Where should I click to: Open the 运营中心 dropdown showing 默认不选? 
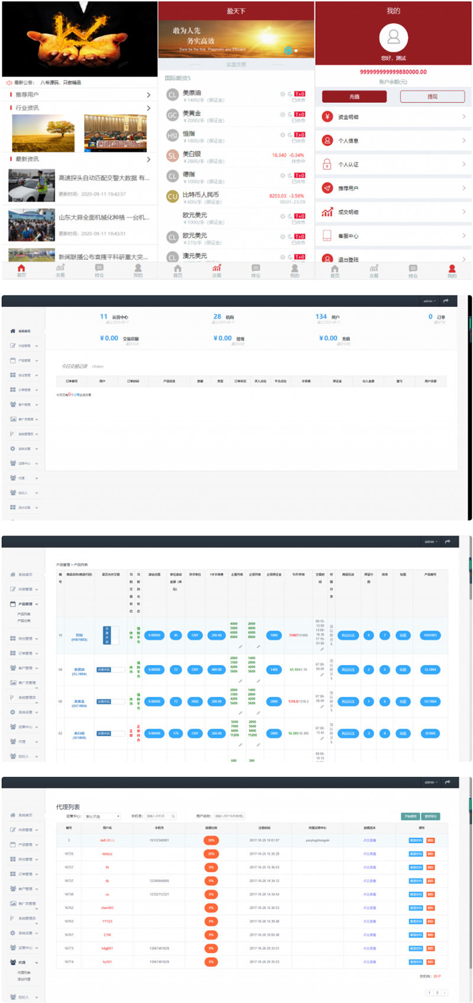coord(103,816)
